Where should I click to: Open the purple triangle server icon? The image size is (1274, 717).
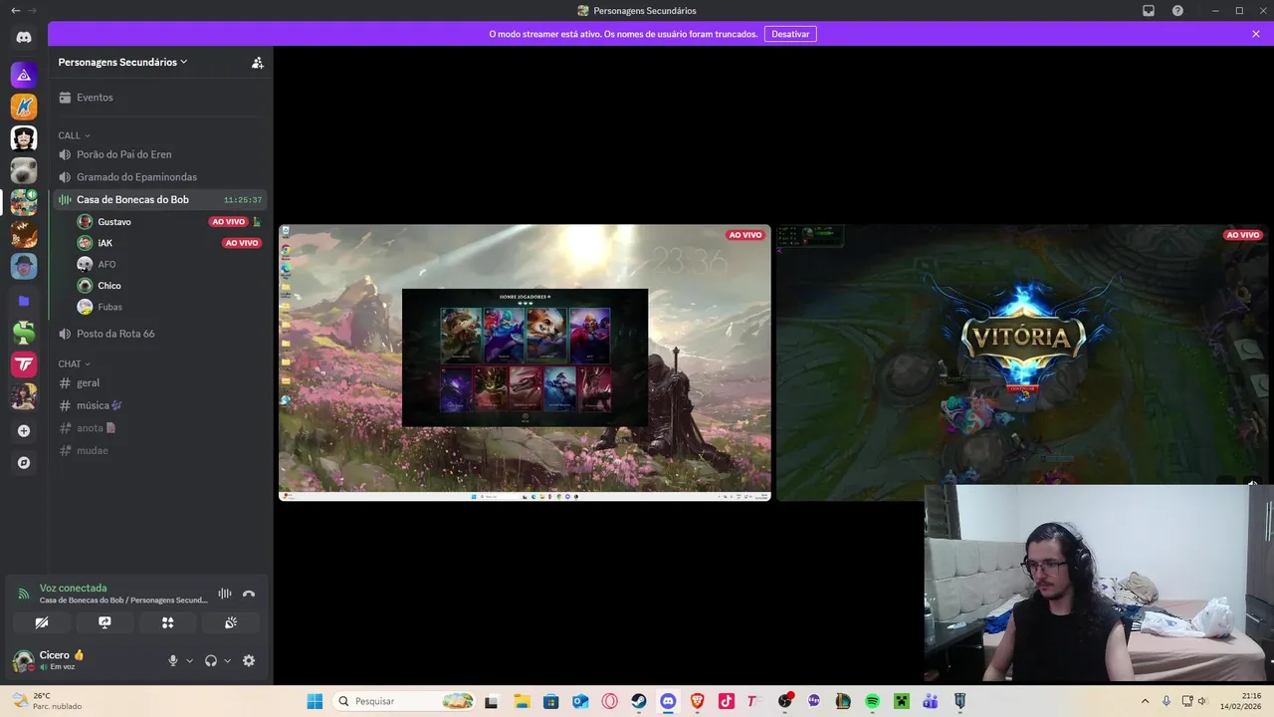click(x=24, y=75)
